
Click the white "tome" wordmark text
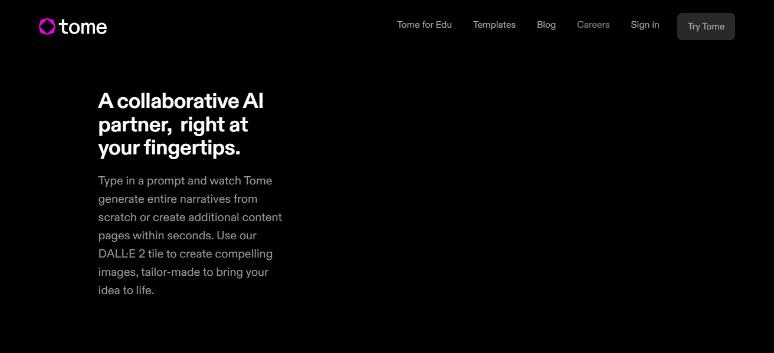point(83,27)
